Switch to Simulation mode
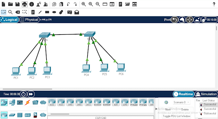The image size is (218, 119). [206, 94]
